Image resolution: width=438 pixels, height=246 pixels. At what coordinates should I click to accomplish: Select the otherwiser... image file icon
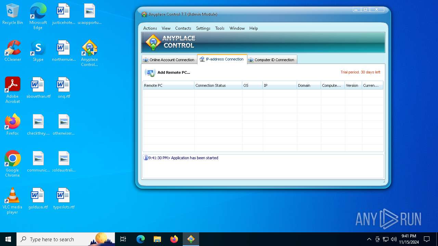64,125
